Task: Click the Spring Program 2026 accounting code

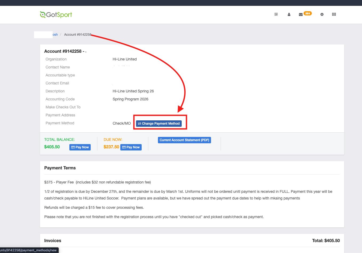Action: point(130,99)
